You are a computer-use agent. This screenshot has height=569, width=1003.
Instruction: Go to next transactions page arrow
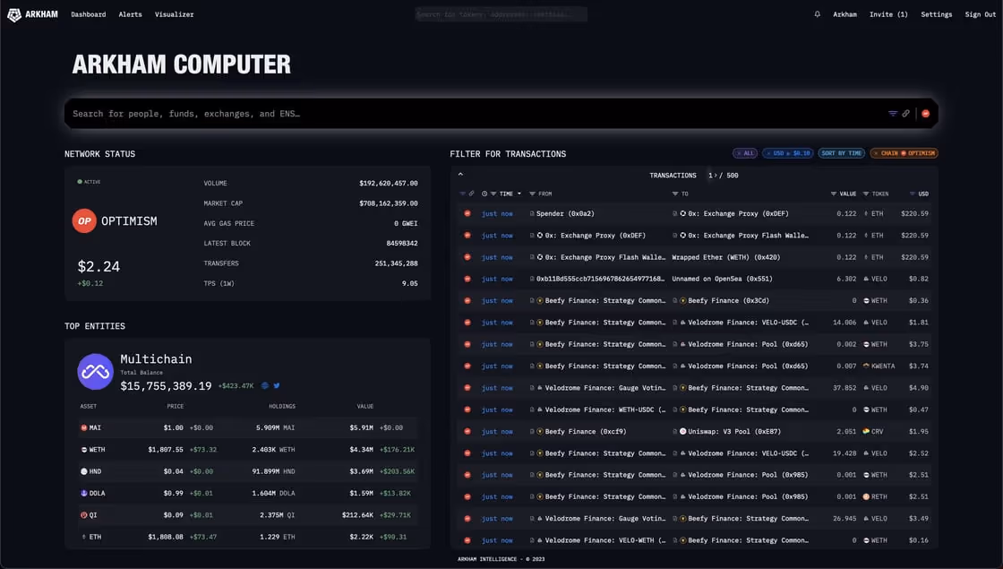(x=716, y=176)
